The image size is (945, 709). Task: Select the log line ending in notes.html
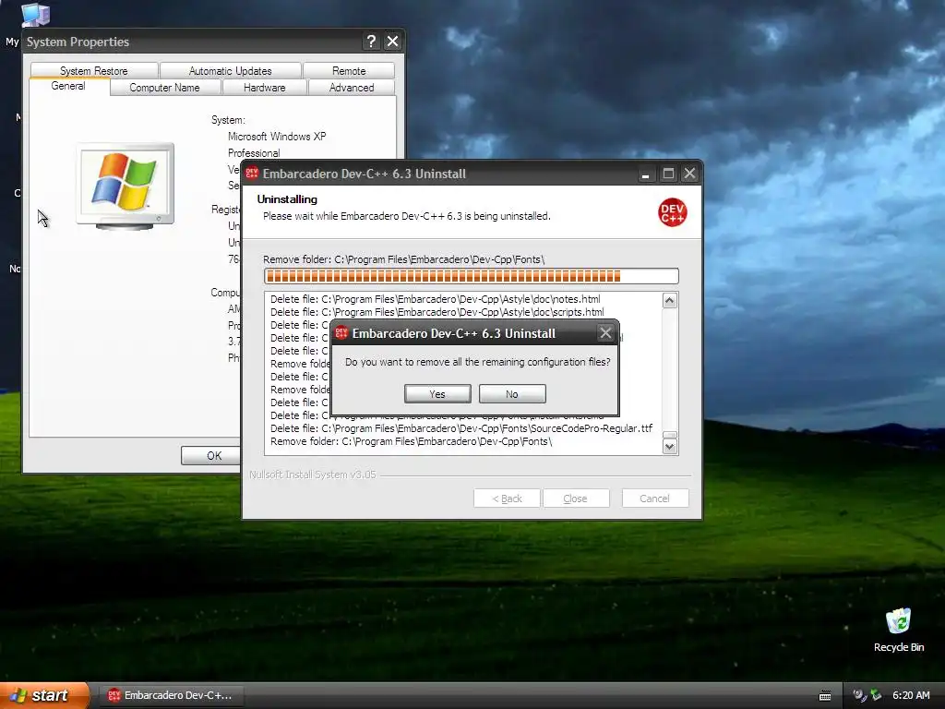click(x=436, y=299)
